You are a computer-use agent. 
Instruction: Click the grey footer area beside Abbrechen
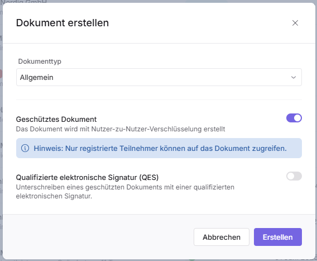point(97,237)
